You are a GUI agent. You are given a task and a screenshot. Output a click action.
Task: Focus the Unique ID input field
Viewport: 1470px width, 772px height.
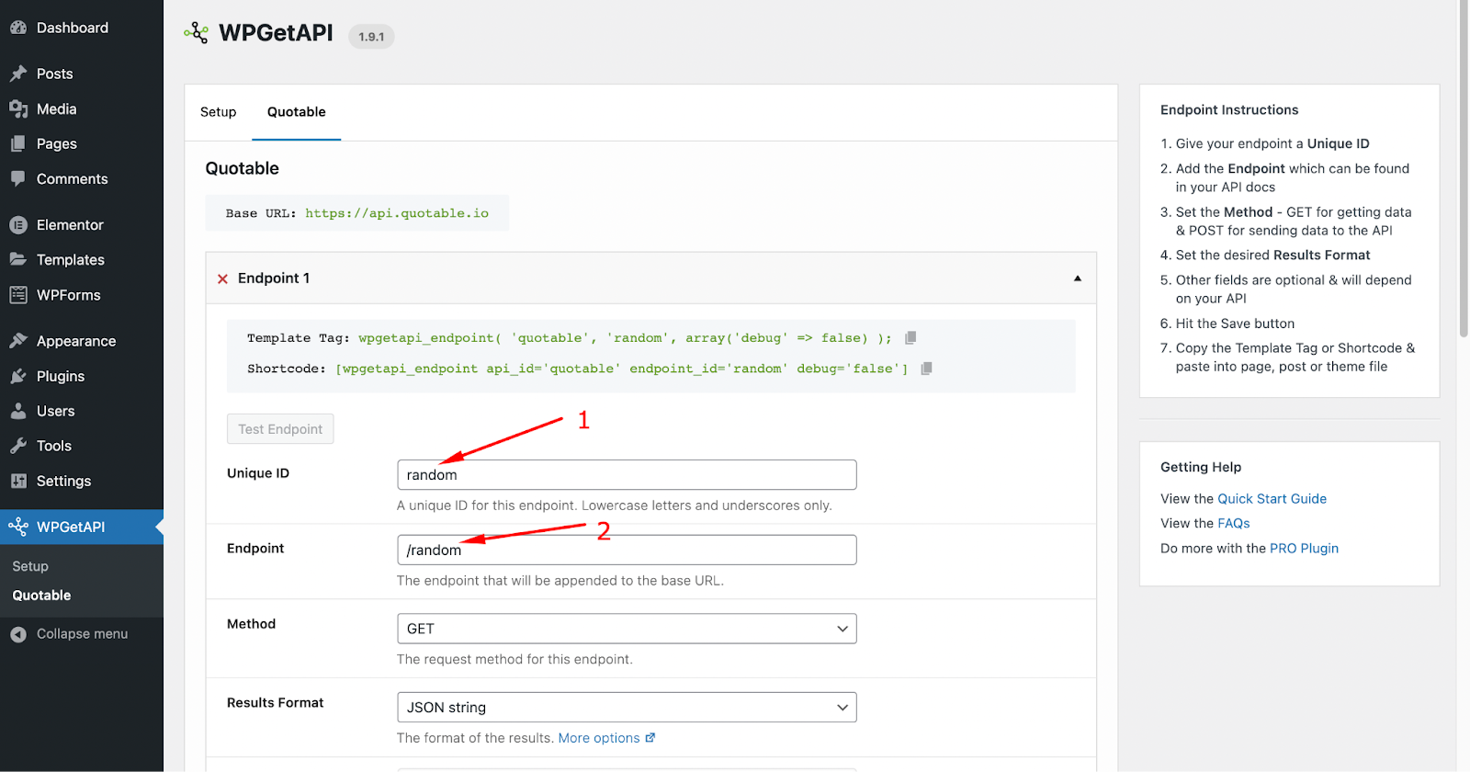[x=627, y=475]
